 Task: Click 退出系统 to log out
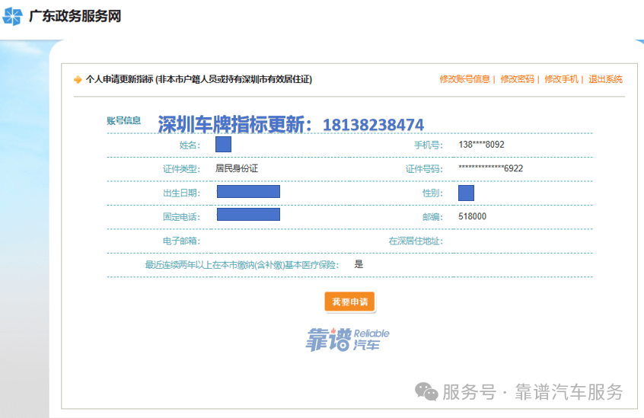605,79
